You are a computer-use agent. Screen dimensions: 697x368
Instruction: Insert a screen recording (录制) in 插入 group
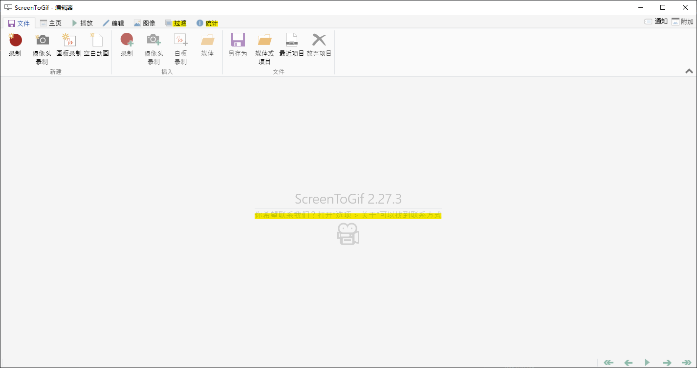coord(127,46)
